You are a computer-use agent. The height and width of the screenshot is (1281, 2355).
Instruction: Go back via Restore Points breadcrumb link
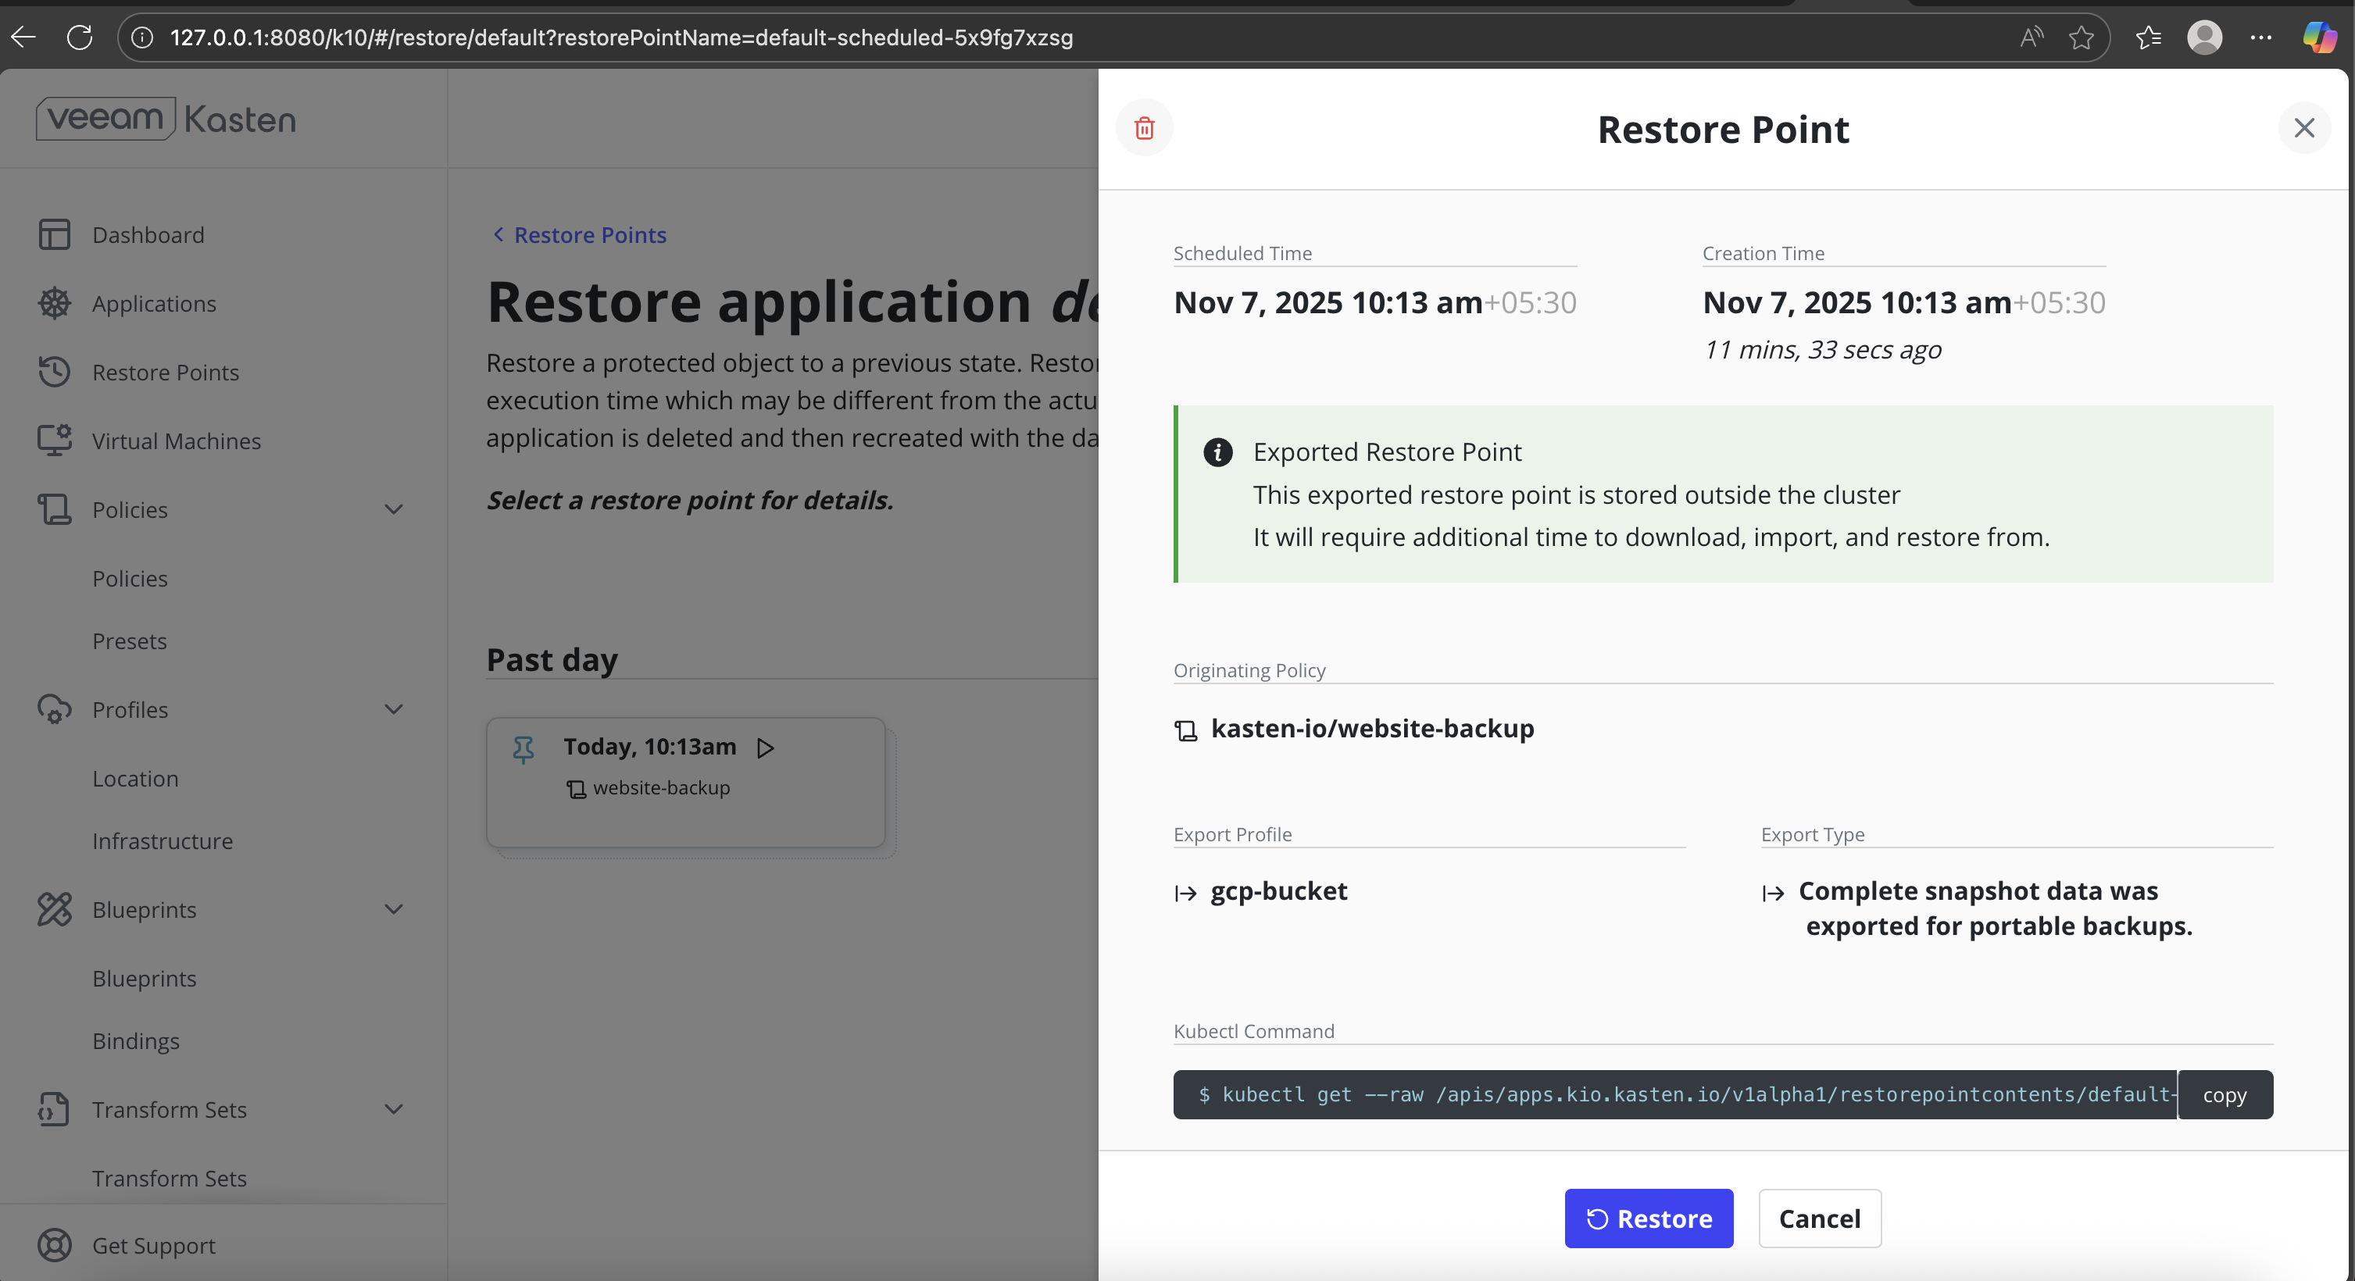click(589, 235)
